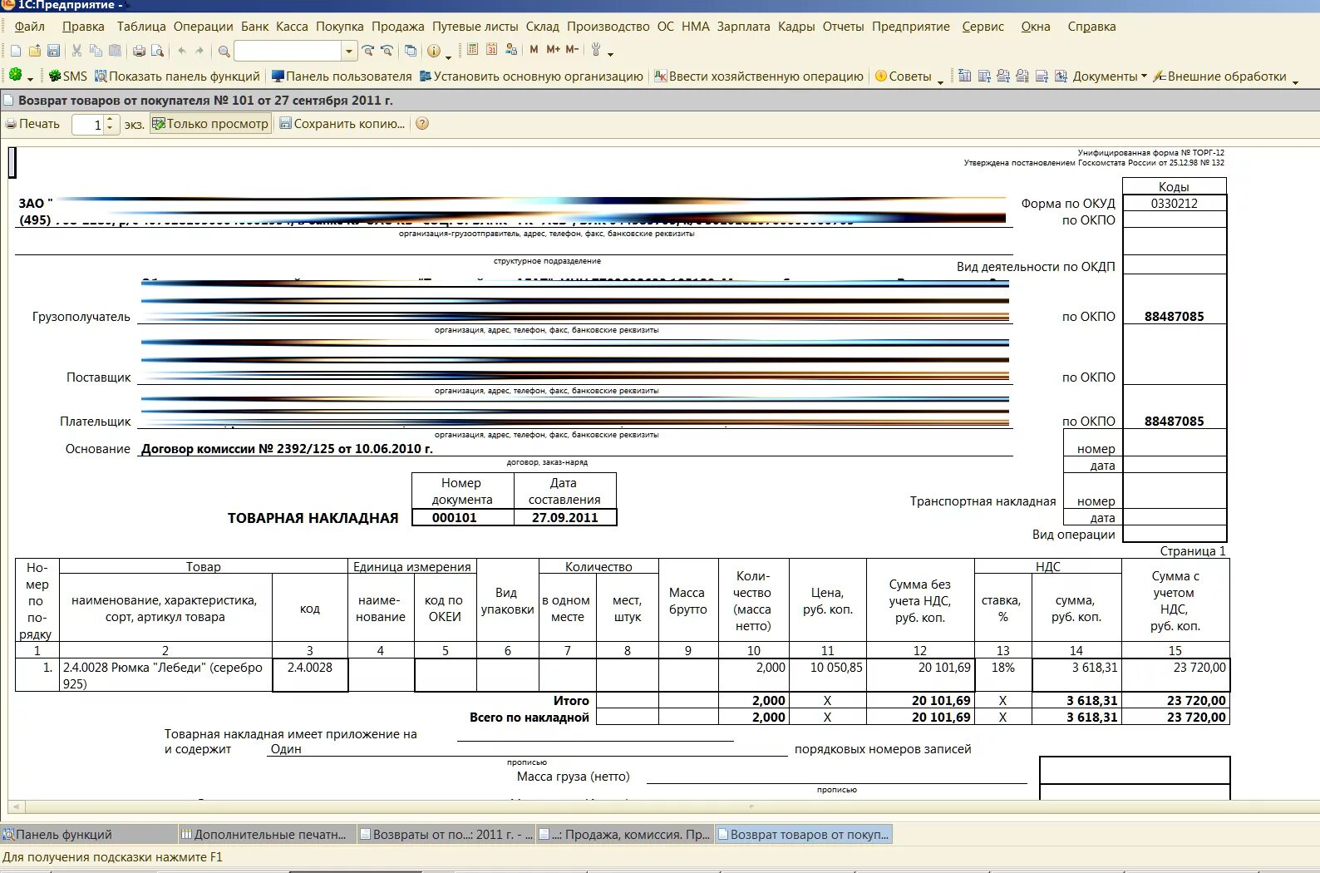
Task: Expand arrow next to wrench icon
Action: tap(611, 55)
